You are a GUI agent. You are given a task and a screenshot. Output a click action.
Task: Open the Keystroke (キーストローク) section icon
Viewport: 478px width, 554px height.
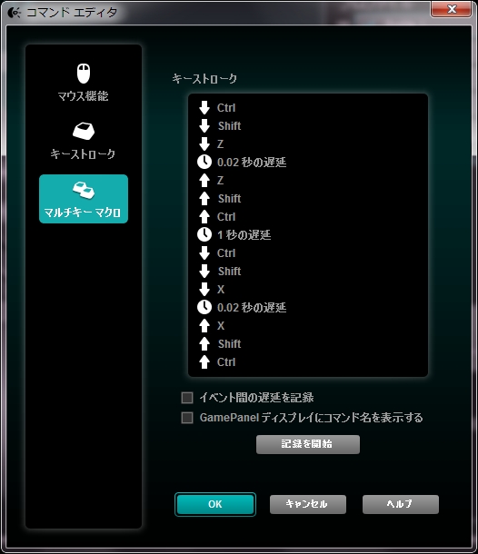[84, 131]
